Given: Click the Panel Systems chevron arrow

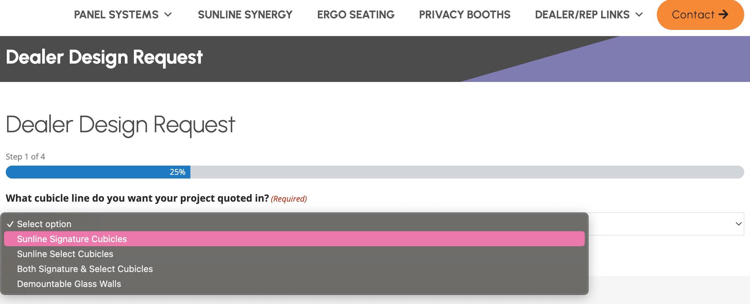Looking at the screenshot, I should (168, 15).
